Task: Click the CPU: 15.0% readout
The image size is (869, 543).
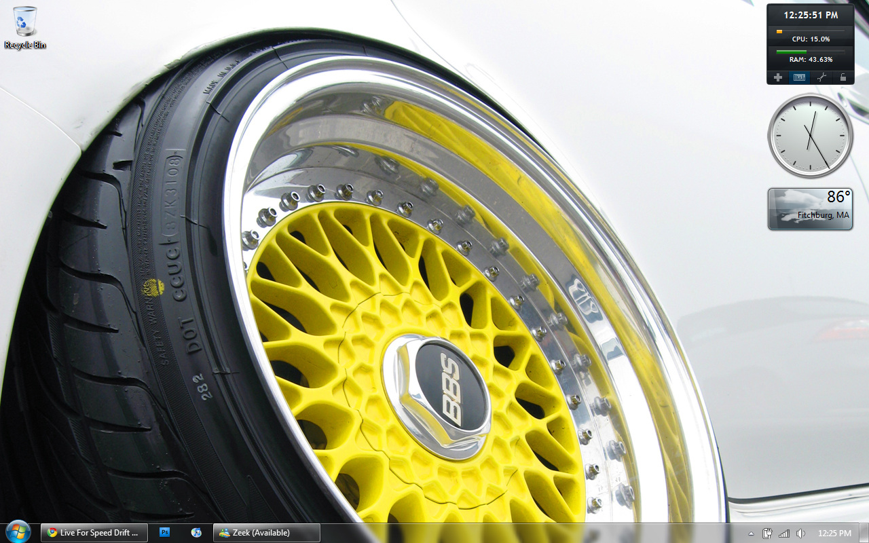Action: 811,39
